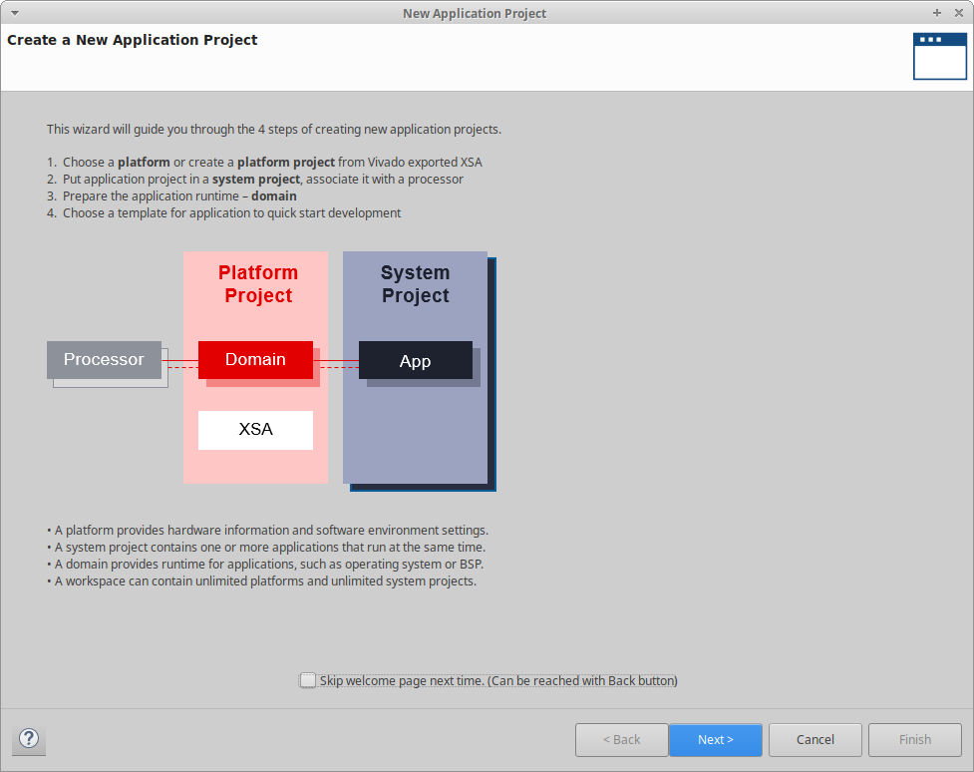
Task: Select the white XSA block
Action: (255, 430)
